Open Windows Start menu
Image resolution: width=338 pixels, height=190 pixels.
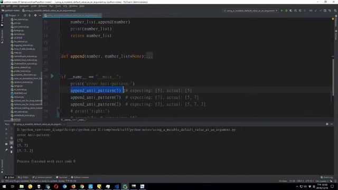point(4,186)
